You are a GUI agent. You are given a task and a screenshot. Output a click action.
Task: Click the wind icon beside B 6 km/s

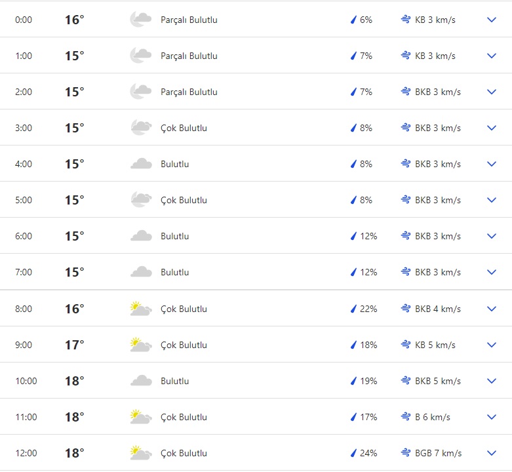406,417
